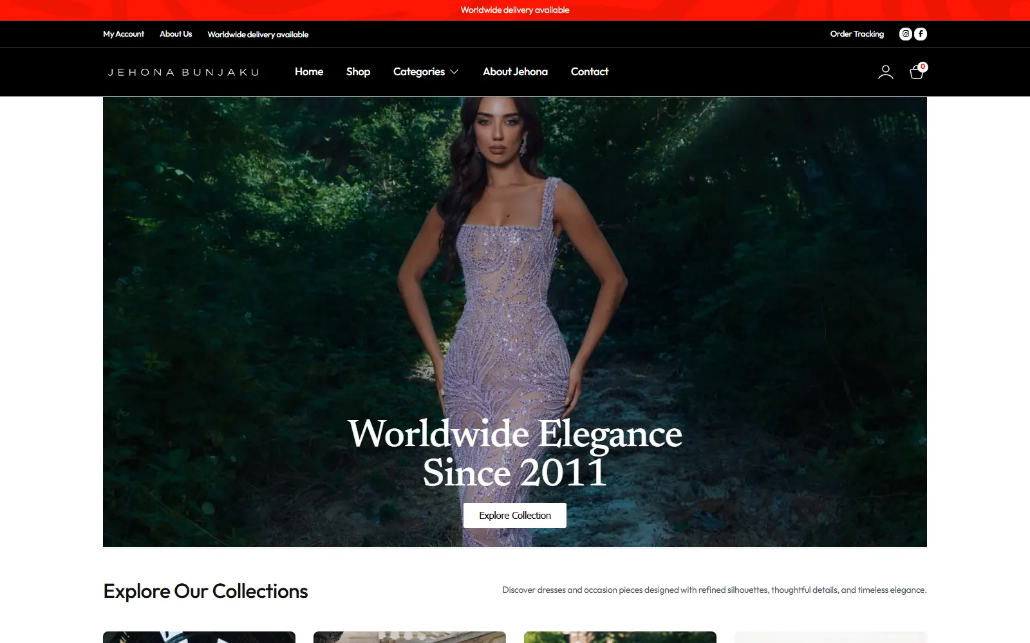Open the About Us top link
The width and height of the screenshot is (1030, 643).
click(176, 34)
